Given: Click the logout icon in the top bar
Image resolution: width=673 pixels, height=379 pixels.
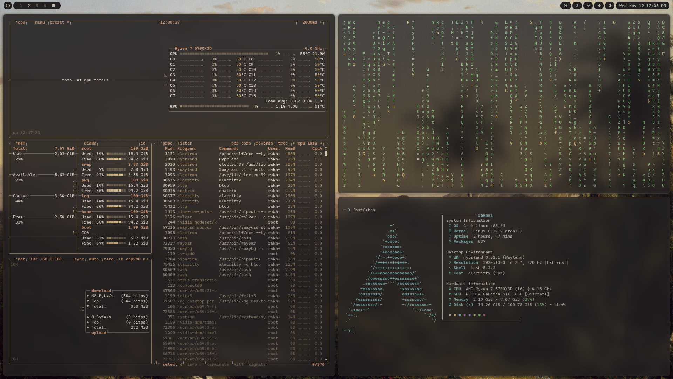Looking at the screenshot, I should [565, 6].
